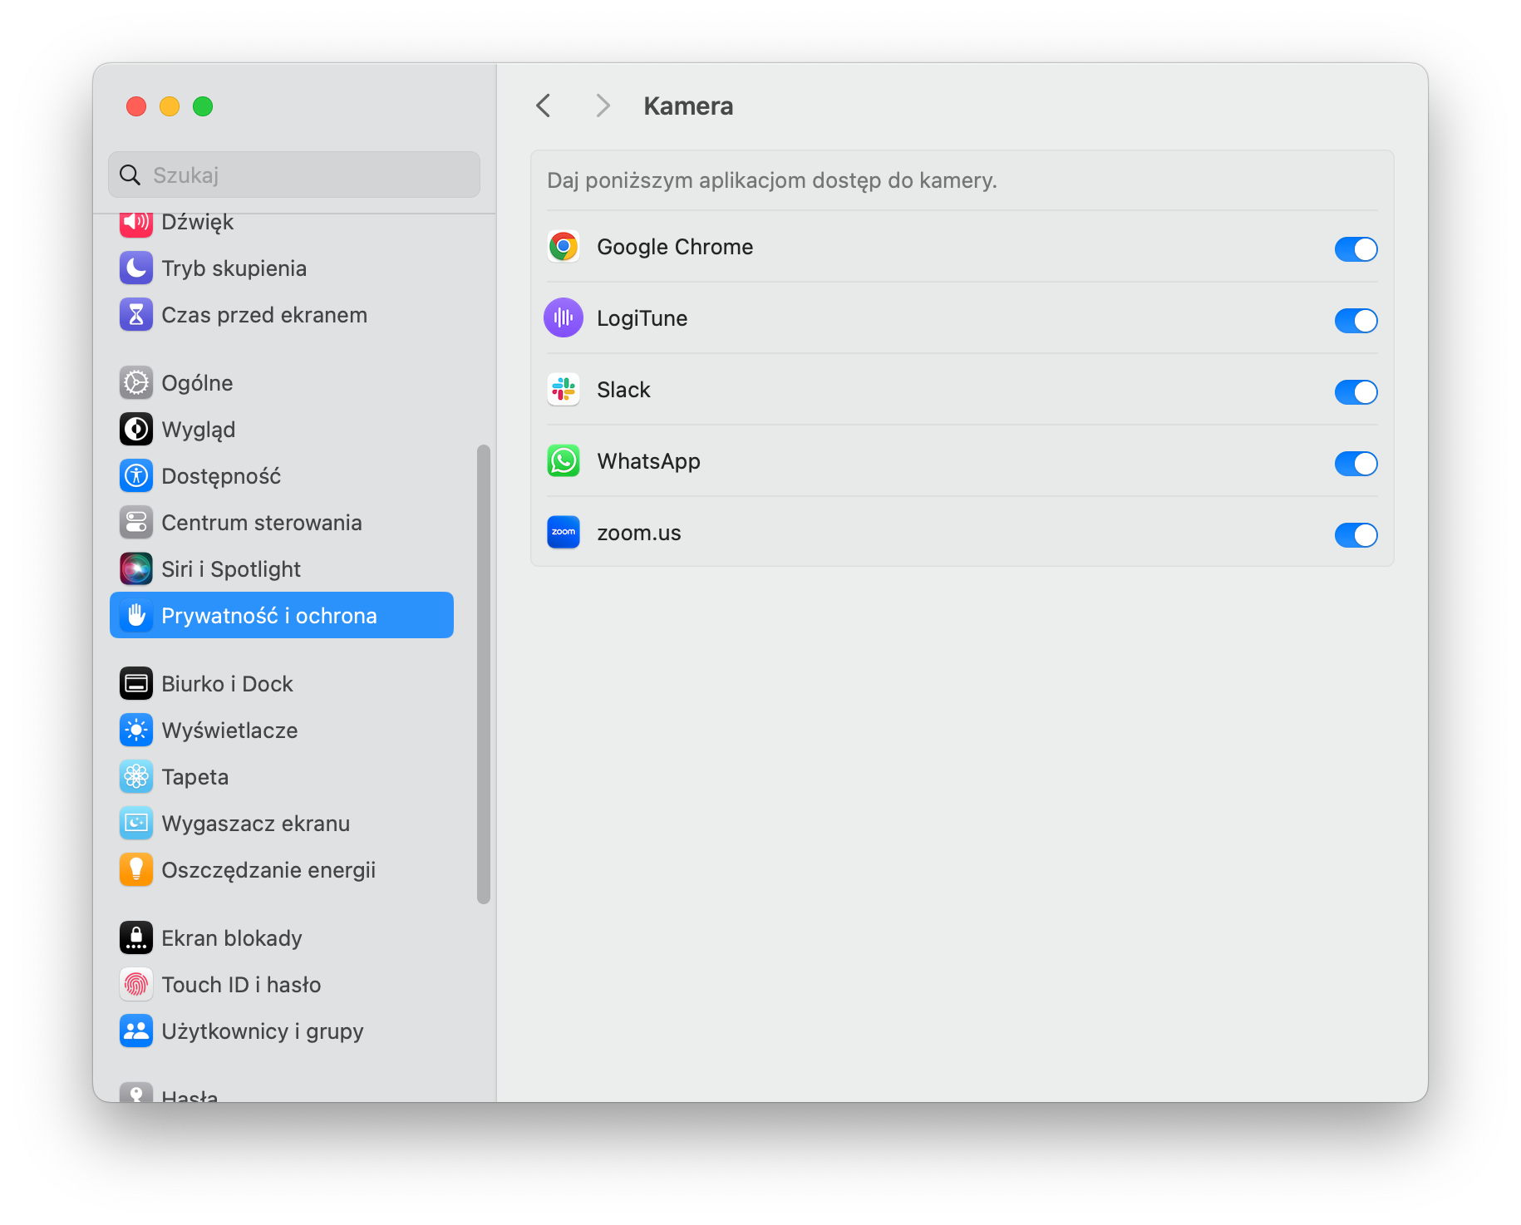Image resolution: width=1521 pixels, height=1225 pixels.
Task: Click the WhatsApp row label
Action: pyautogui.click(x=648, y=461)
